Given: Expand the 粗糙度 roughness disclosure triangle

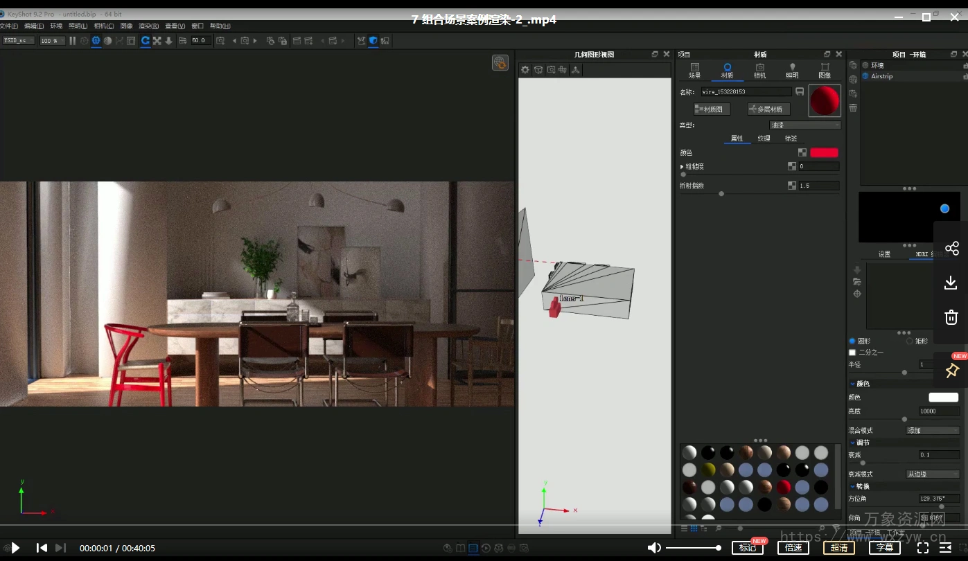Looking at the screenshot, I should [x=682, y=167].
